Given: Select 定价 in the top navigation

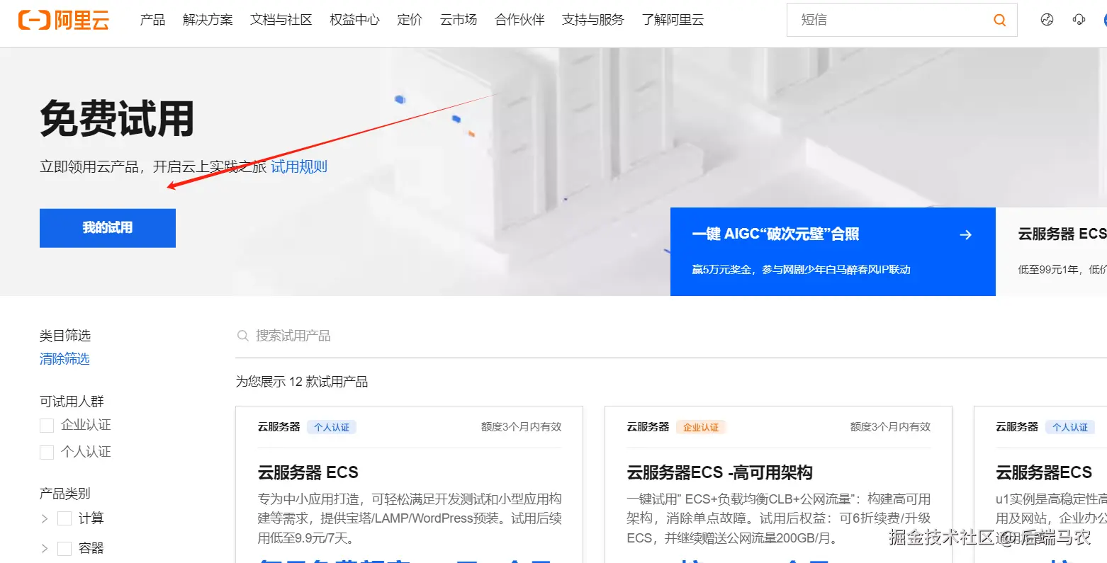Looking at the screenshot, I should [x=410, y=20].
